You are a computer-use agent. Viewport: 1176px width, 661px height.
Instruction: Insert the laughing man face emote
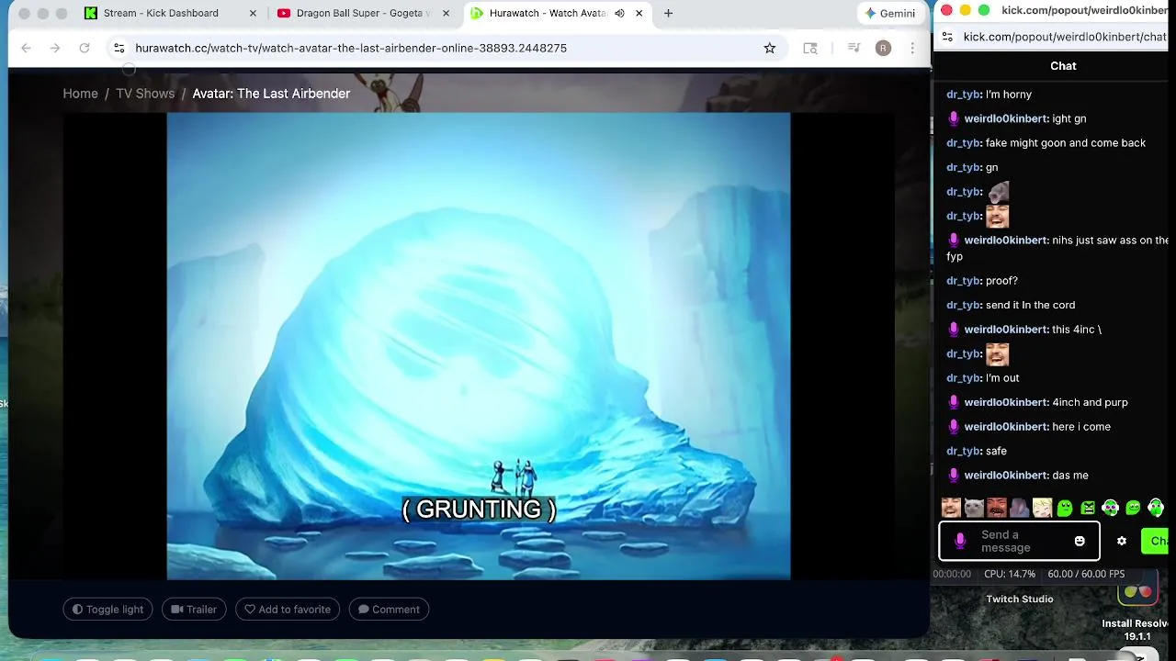coord(951,507)
